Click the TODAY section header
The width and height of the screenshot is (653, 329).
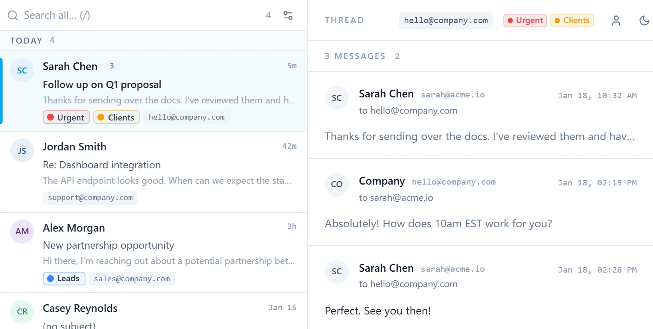(x=26, y=41)
